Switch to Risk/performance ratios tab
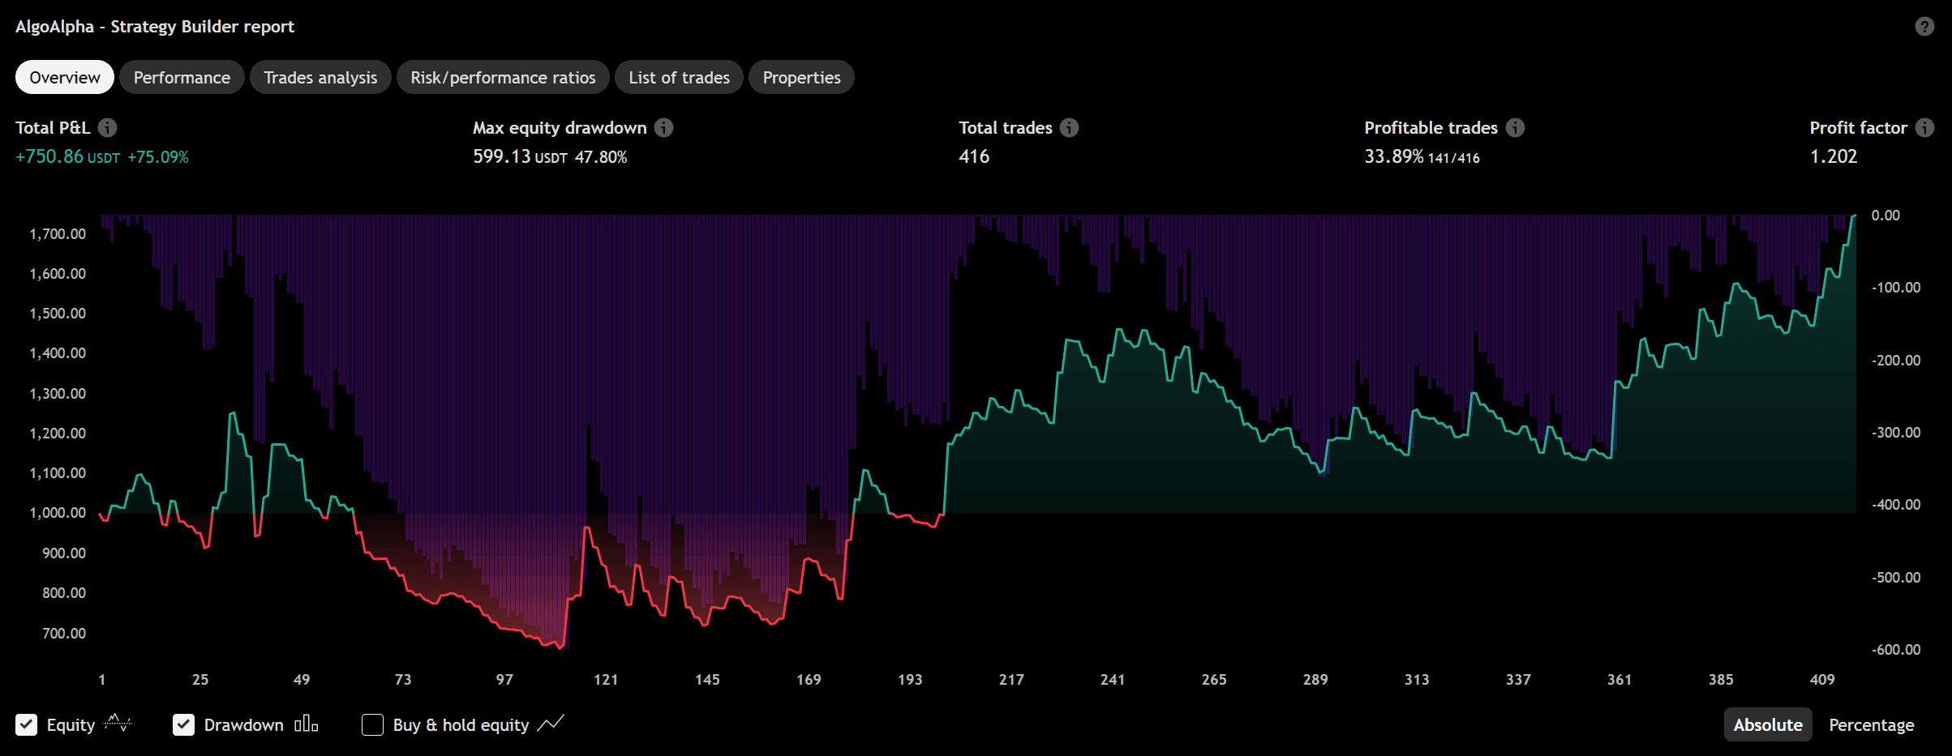 (503, 77)
